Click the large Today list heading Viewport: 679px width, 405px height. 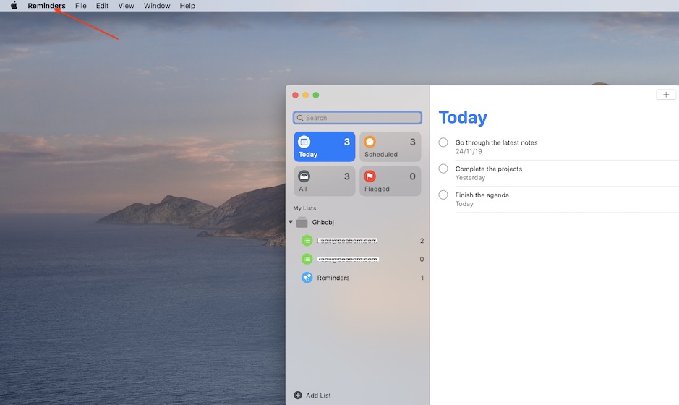(463, 117)
